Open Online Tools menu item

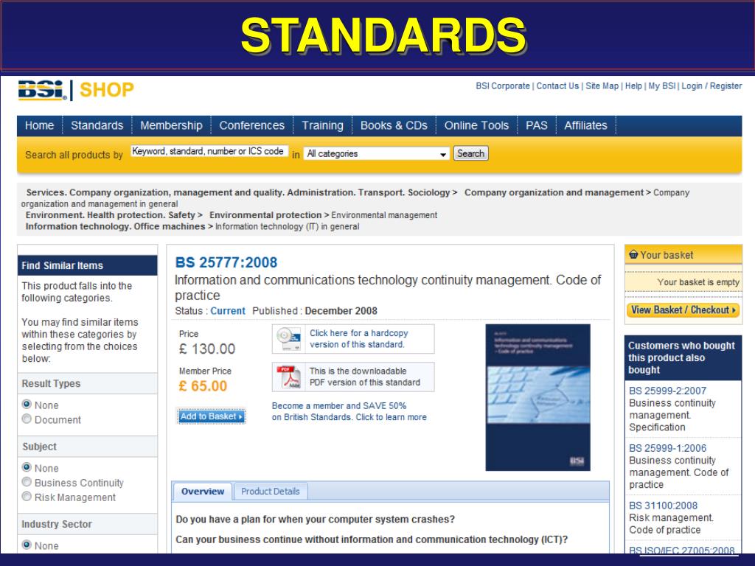pyautogui.click(x=476, y=125)
